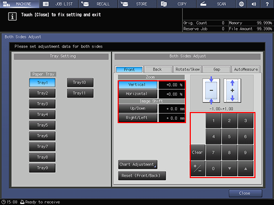Switch to the Front adjustment tab
Image resolution: width=274 pixels, height=205 pixels.
[129, 69]
